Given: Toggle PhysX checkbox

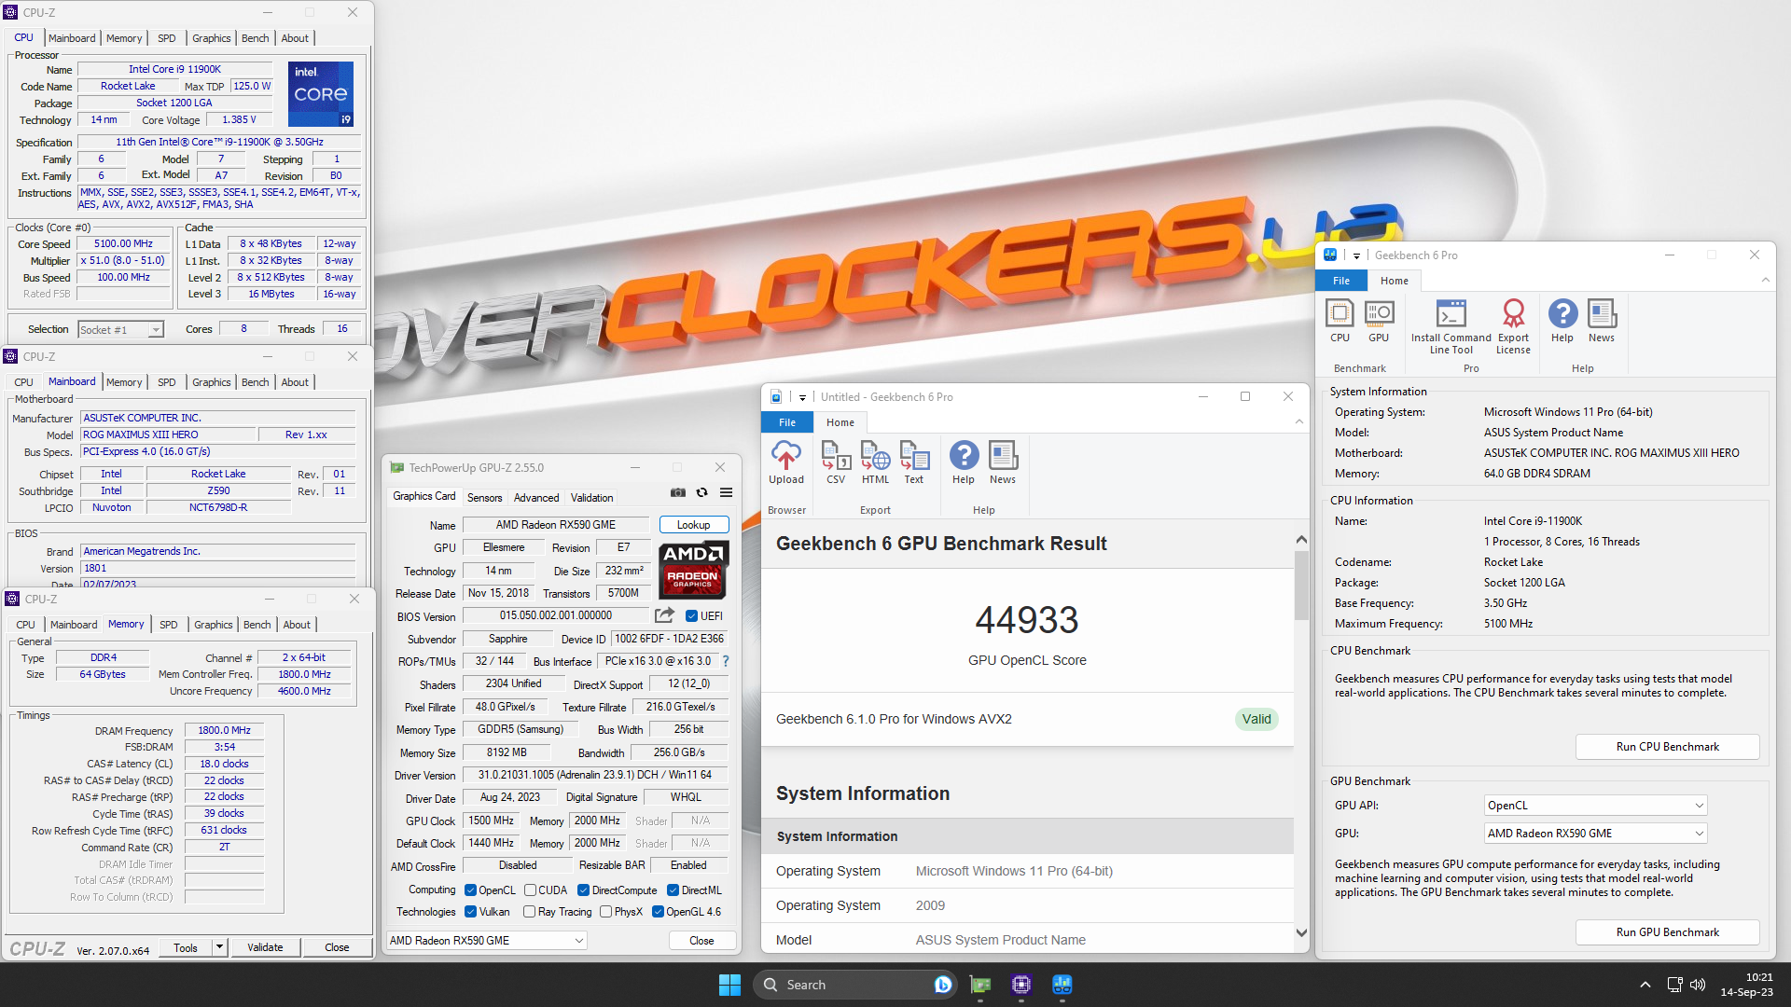Looking at the screenshot, I should pyautogui.click(x=605, y=912).
